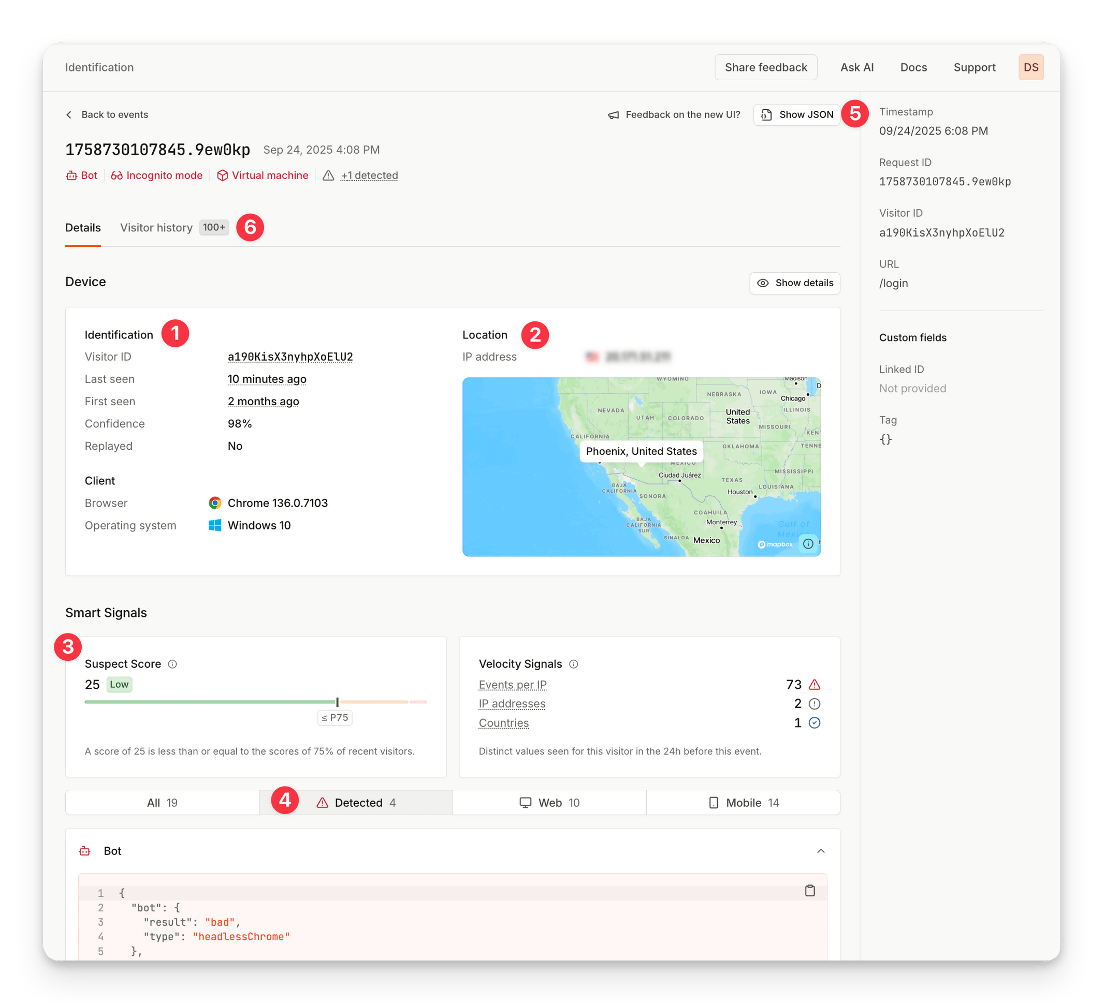Viewport: 1105px width, 1004px height.
Task: Collapse the Bot signal panel chevron
Action: 821,852
